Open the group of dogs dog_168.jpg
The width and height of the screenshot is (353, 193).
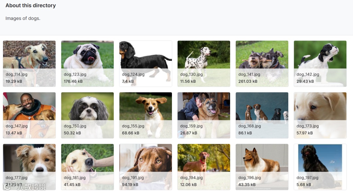click(262, 115)
